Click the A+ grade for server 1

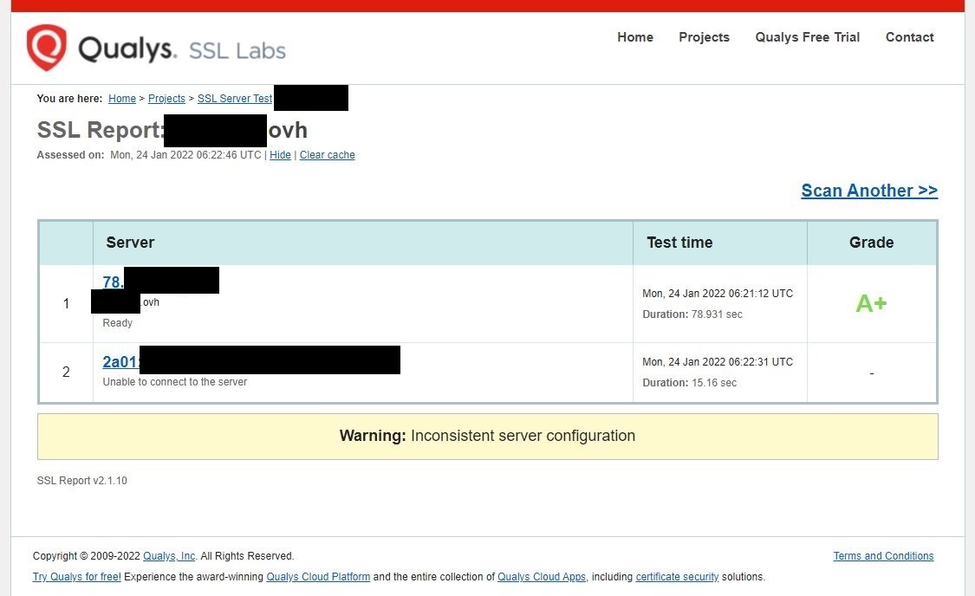(x=871, y=303)
